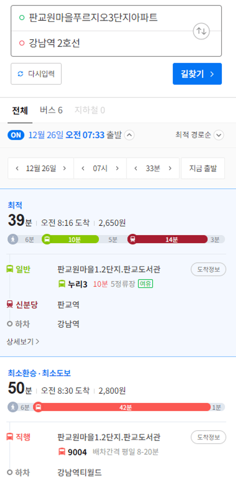Click the green bus icon on the 10분 segment
Viewport: 236px width, 483px height.
coord(47,239)
